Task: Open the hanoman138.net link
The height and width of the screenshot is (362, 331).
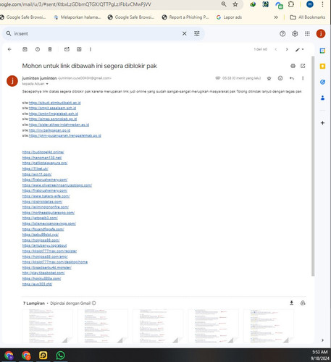Action: coord(42,158)
